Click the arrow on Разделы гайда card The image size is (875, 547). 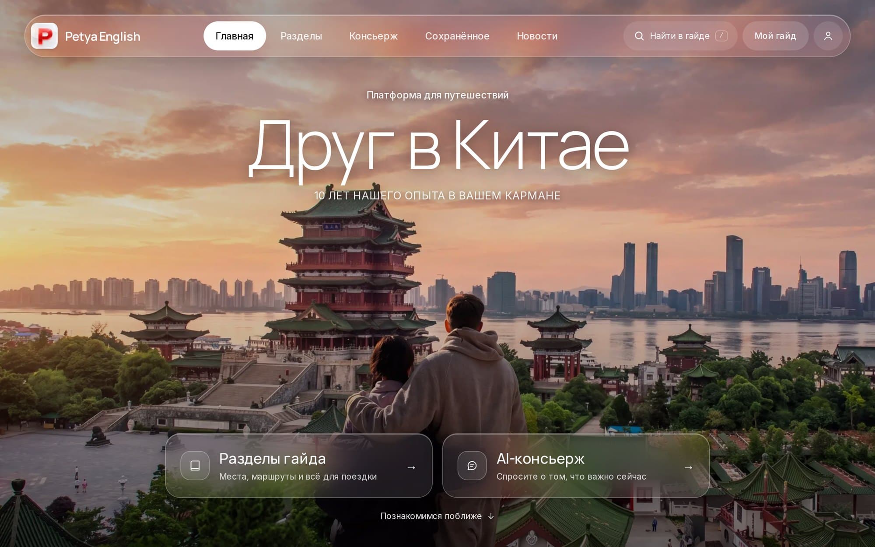click(411, 468)
